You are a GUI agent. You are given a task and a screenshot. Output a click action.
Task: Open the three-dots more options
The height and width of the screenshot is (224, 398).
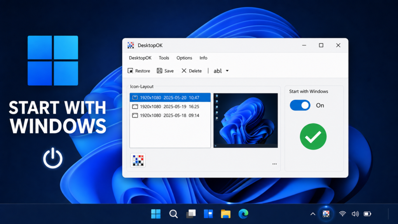point(274,164)
